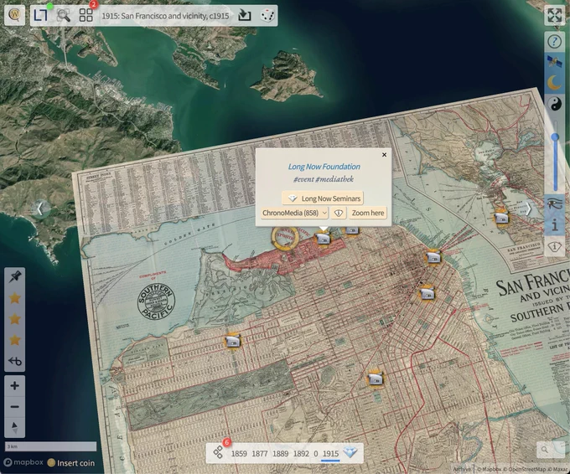Open the magnifier search tool
The height and width of the screenshot is (474, 570).
point(63,15)
